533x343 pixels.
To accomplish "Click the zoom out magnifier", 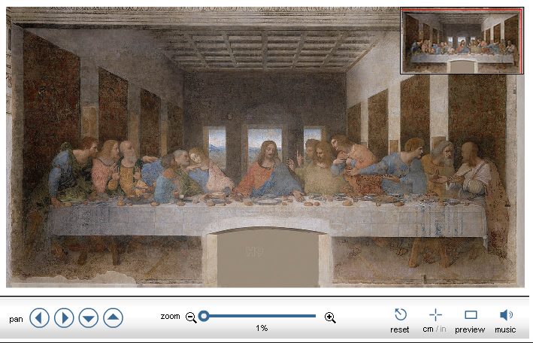I will point(191,317).
